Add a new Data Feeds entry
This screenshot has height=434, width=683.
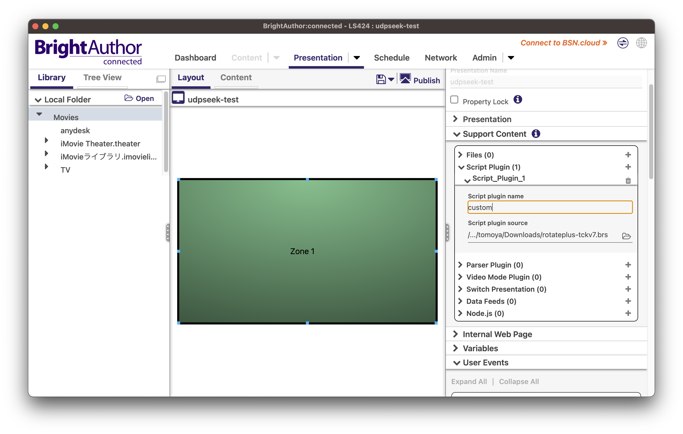[x=628, y=301]
